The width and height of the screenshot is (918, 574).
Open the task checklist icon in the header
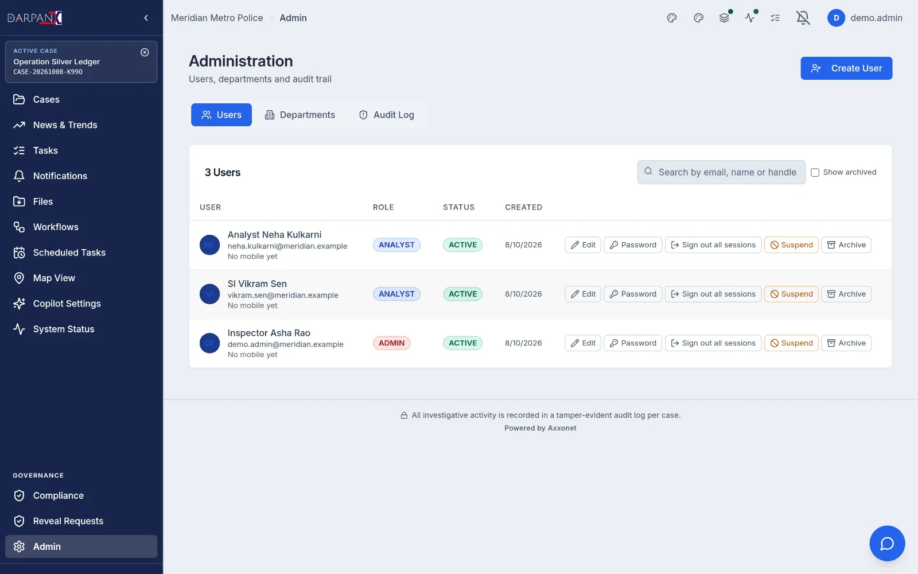click(x=775, y=18)
